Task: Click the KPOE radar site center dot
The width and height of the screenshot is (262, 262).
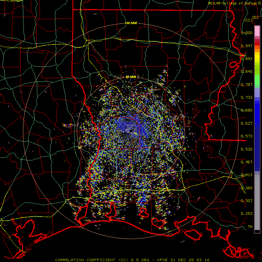Action: pos(131,131)
